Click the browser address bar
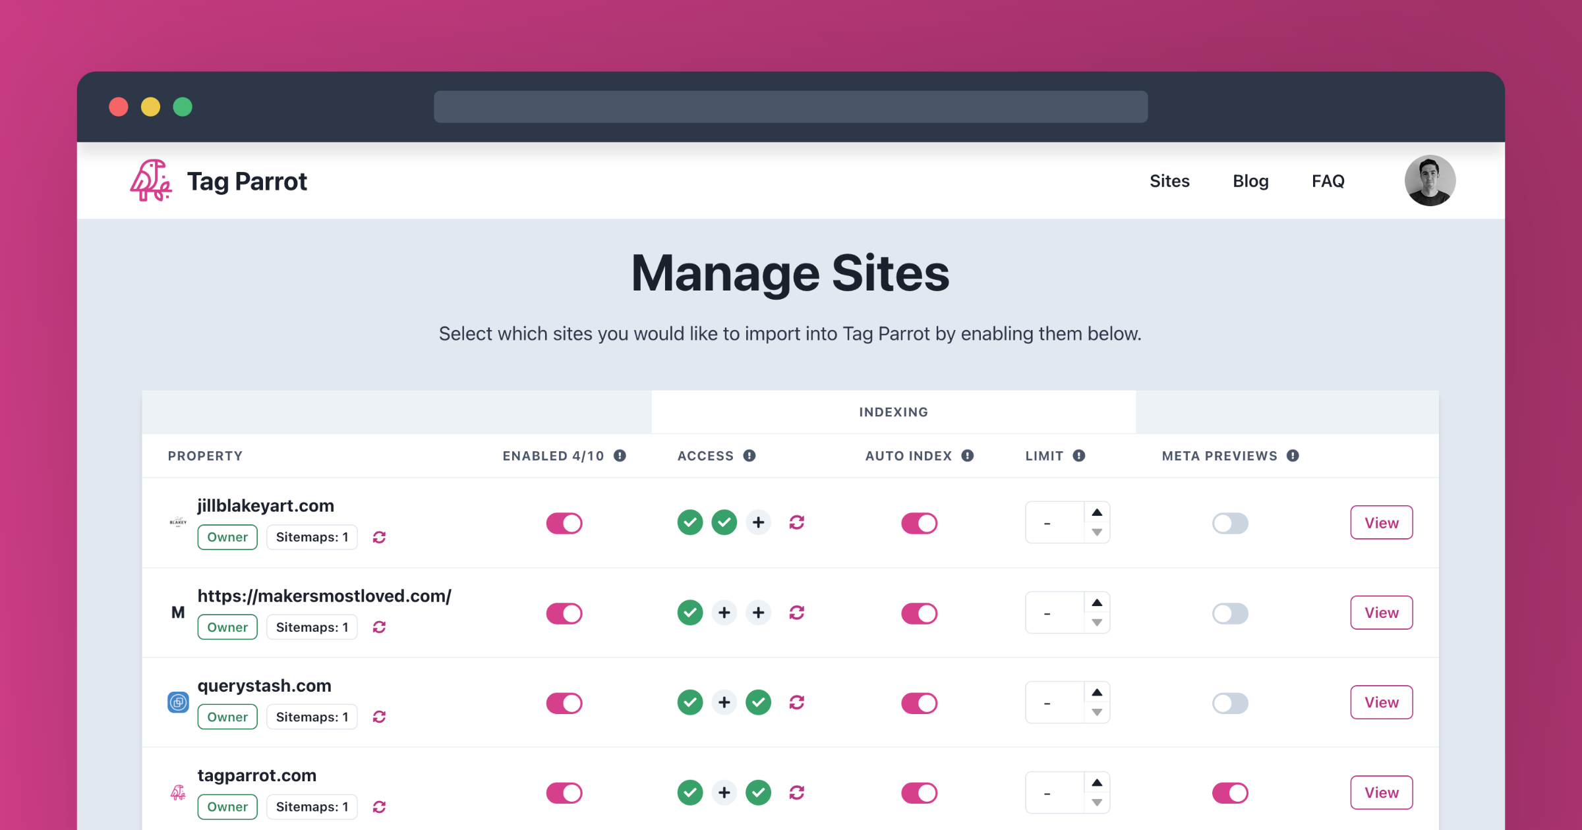1582x830 pixels. click(x=790, y=107)
